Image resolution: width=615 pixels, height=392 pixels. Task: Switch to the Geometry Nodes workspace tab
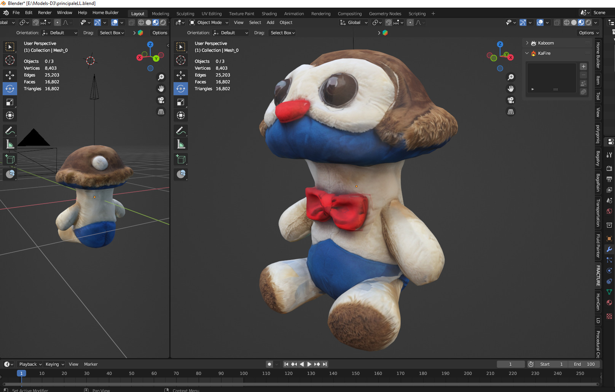[x=385, y=14]
